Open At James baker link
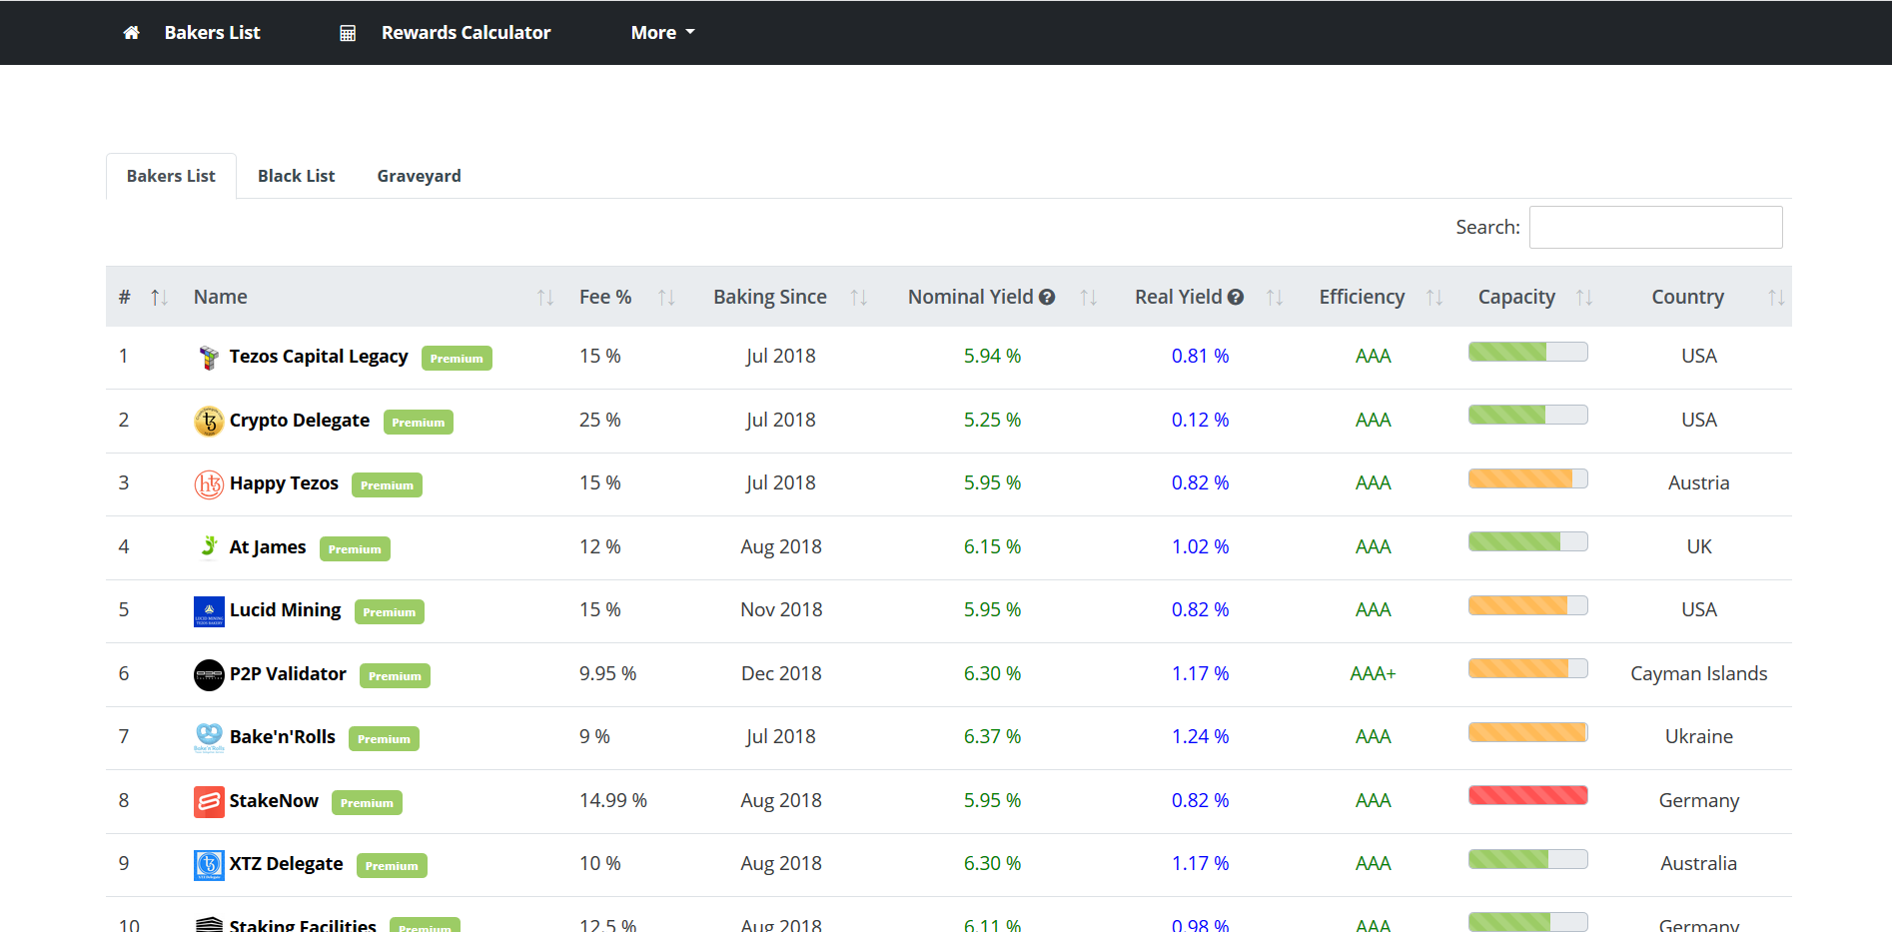Image resolution: width=1892 pixels, height=932 pixels. tap(268, 547)
